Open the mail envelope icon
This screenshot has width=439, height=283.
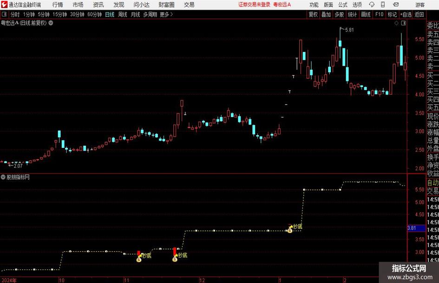click(396, 5)
